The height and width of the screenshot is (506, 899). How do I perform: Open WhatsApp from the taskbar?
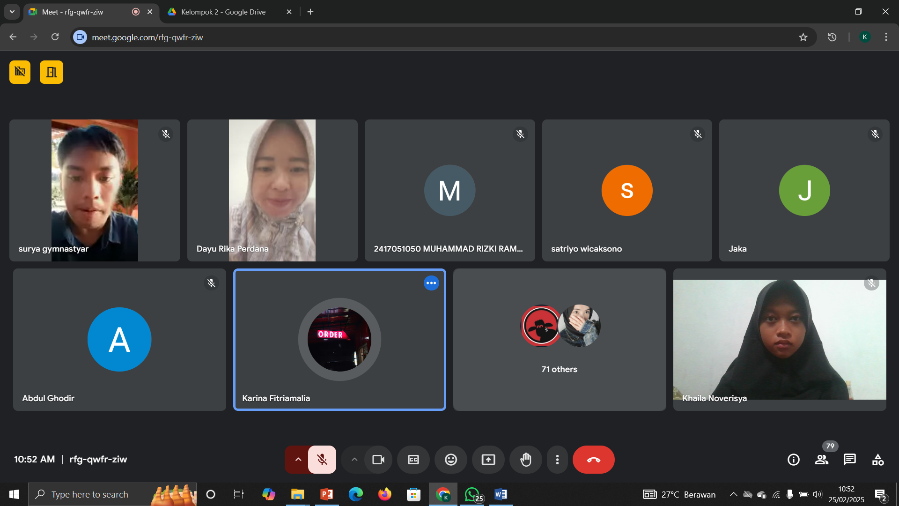(472, 494)
